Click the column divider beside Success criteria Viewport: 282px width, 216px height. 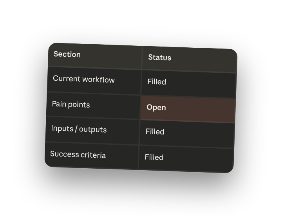tap(139, 157)
